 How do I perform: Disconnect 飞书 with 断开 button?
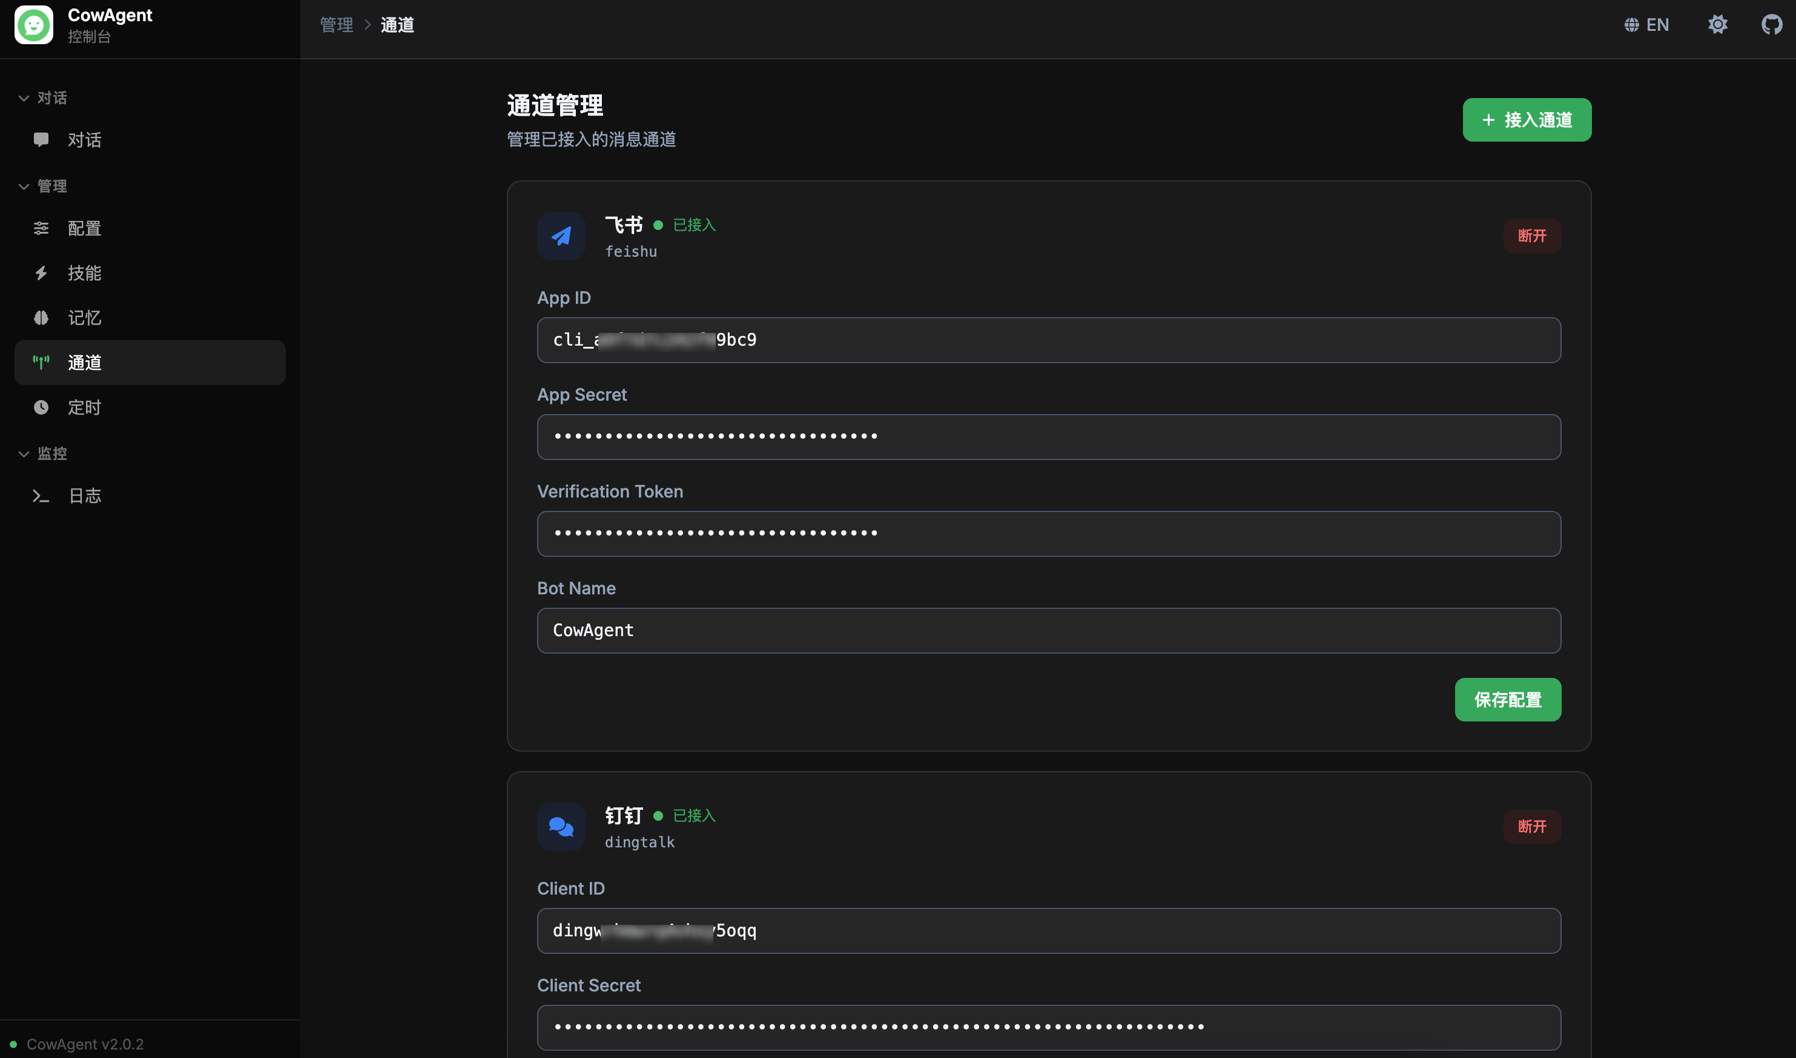(x=1531, y=236)
